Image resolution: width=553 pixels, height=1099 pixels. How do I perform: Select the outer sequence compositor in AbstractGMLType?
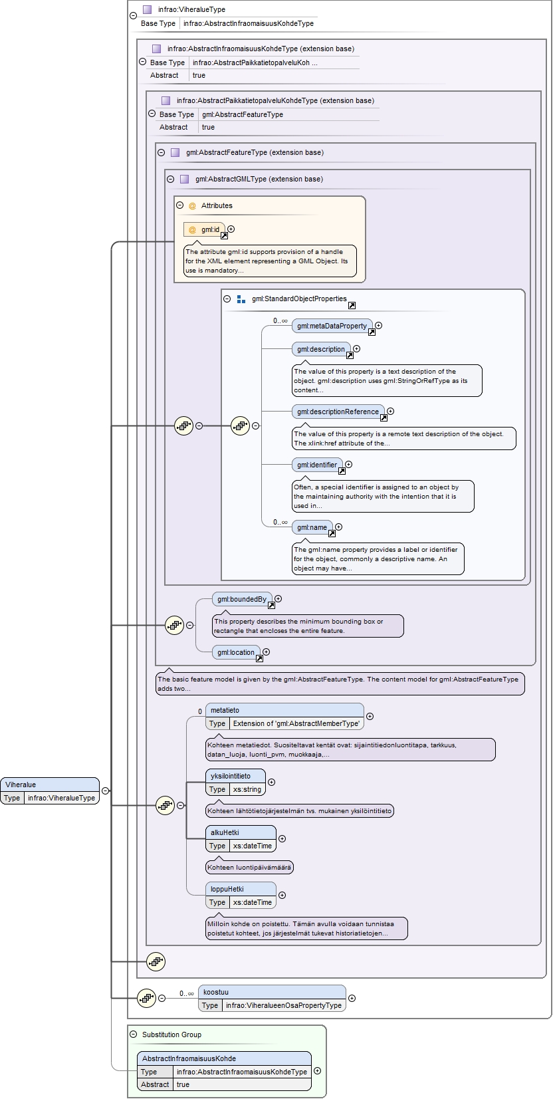click(183, 426)
